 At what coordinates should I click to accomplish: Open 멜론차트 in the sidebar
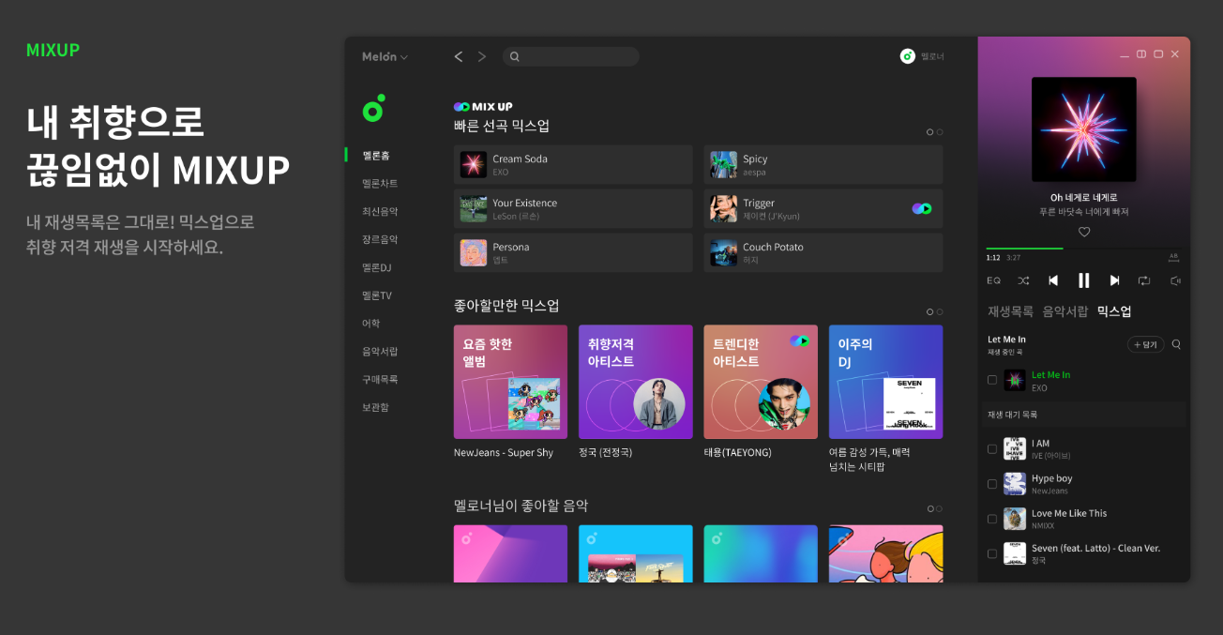(380, 183)
